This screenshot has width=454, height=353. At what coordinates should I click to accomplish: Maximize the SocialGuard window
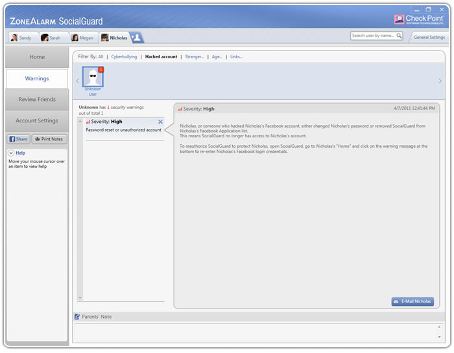pos(429,10)
